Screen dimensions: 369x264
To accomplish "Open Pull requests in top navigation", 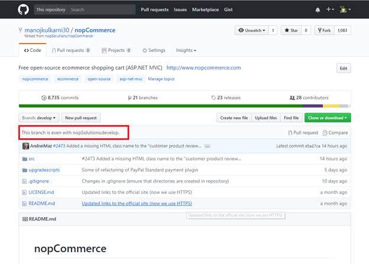I will coord(154,9).
